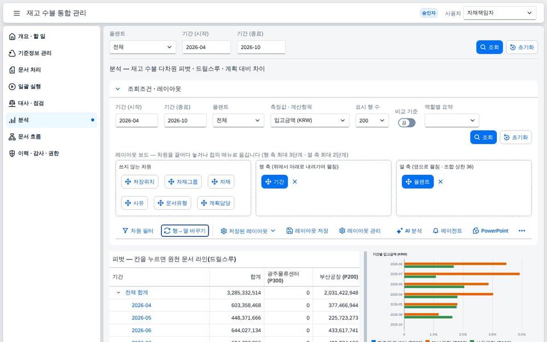Open 측정값 입고금액 (KRW) dropdown
The image size is (547, 342).
[310, 120]
